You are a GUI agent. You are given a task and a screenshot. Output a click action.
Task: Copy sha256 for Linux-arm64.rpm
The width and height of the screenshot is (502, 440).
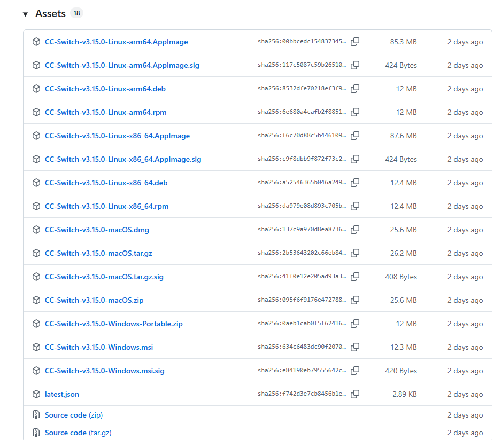tap(355, 112)
